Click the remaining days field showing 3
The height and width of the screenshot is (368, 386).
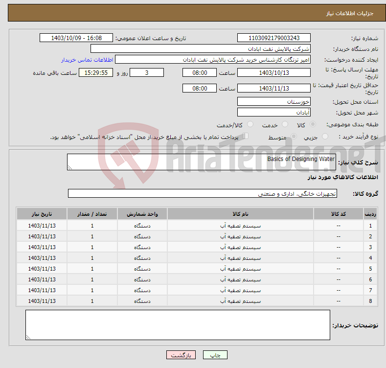[x=147, y=72]
